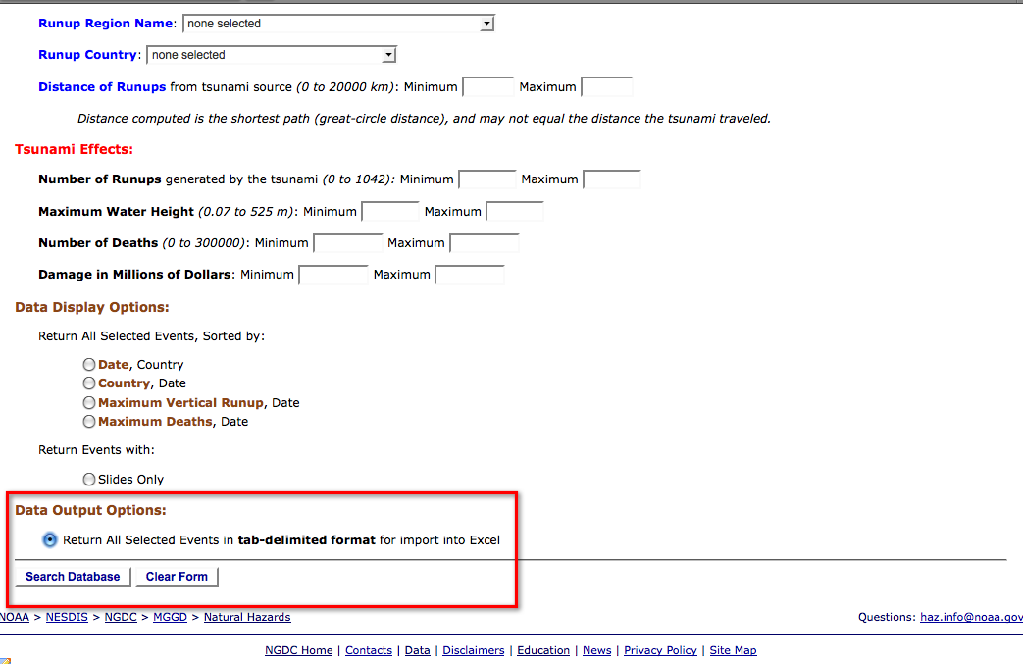Go to NGDC Home footer link

298,650
